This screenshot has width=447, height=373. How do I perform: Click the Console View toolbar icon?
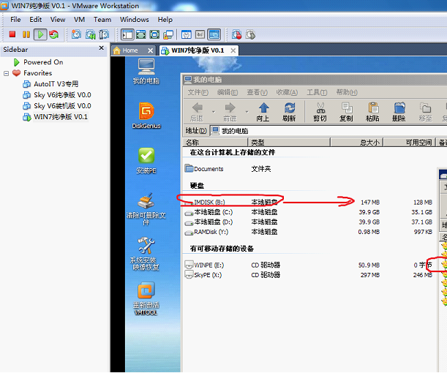coord(214,34)
